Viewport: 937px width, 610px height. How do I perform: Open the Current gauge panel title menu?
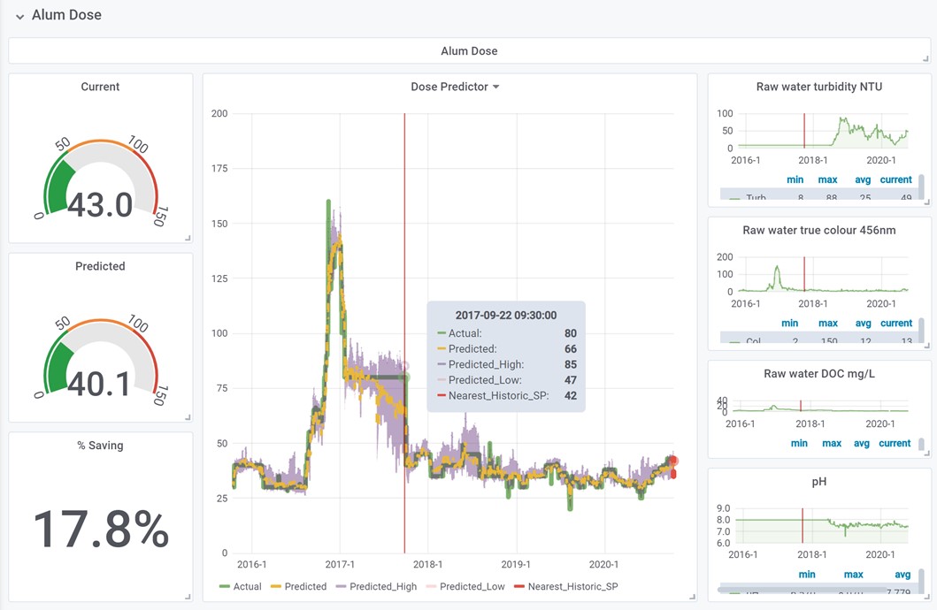[x=100, y=87]
